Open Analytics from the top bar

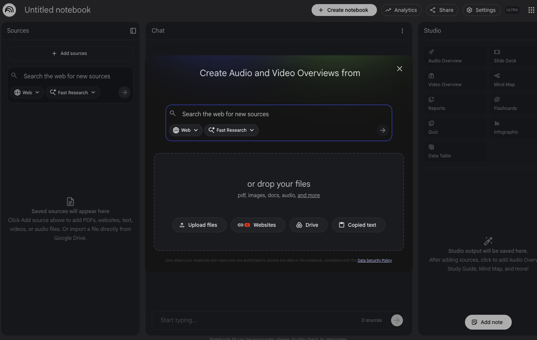(x=401, y=10)
